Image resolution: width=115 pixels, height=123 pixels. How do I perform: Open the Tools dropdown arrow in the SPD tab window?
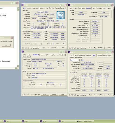point(95,95)
